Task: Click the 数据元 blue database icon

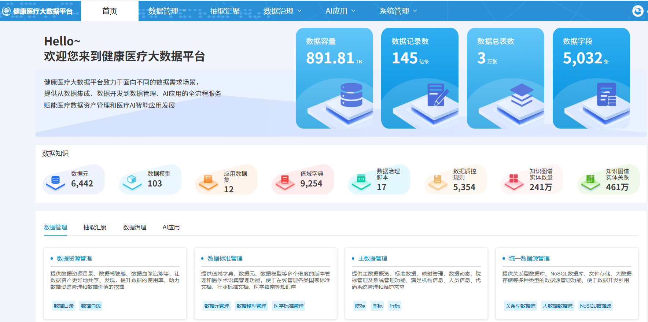Action: click(55, 181)
